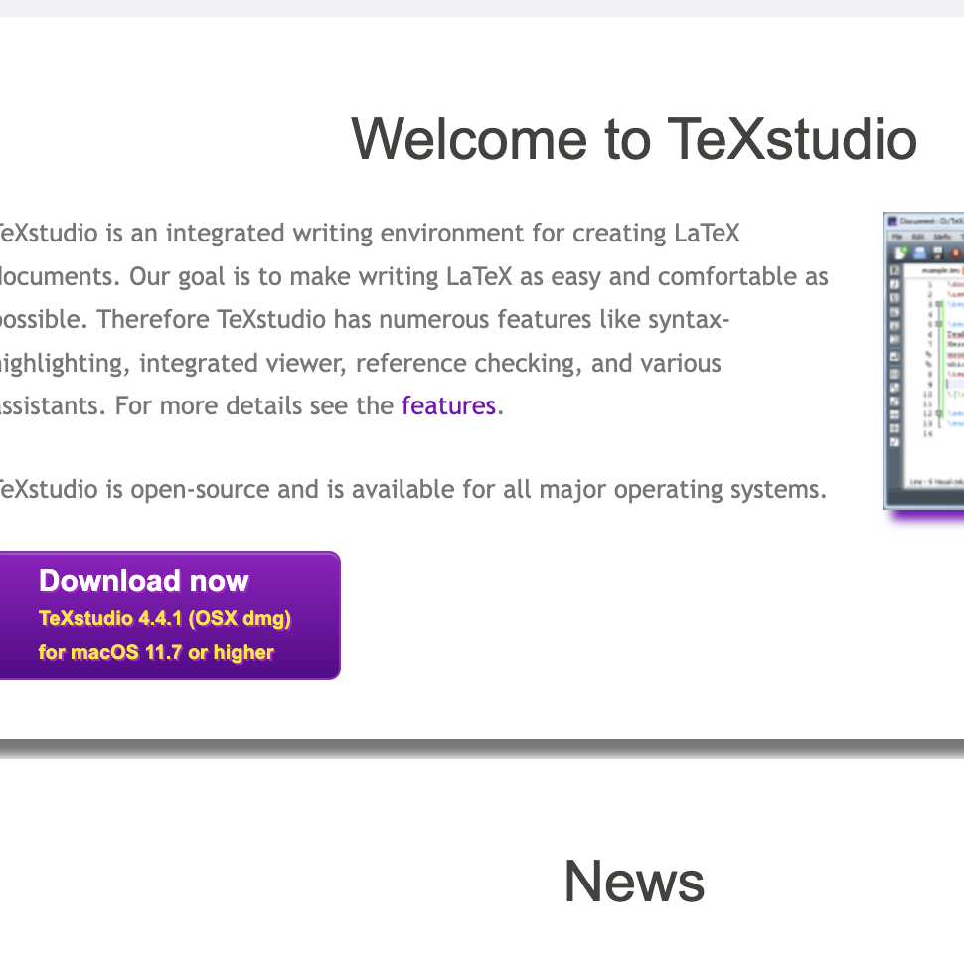Viewport: 964px width, 964px height.
Task: Click the News heading
Action: click(x=634, y=882)
